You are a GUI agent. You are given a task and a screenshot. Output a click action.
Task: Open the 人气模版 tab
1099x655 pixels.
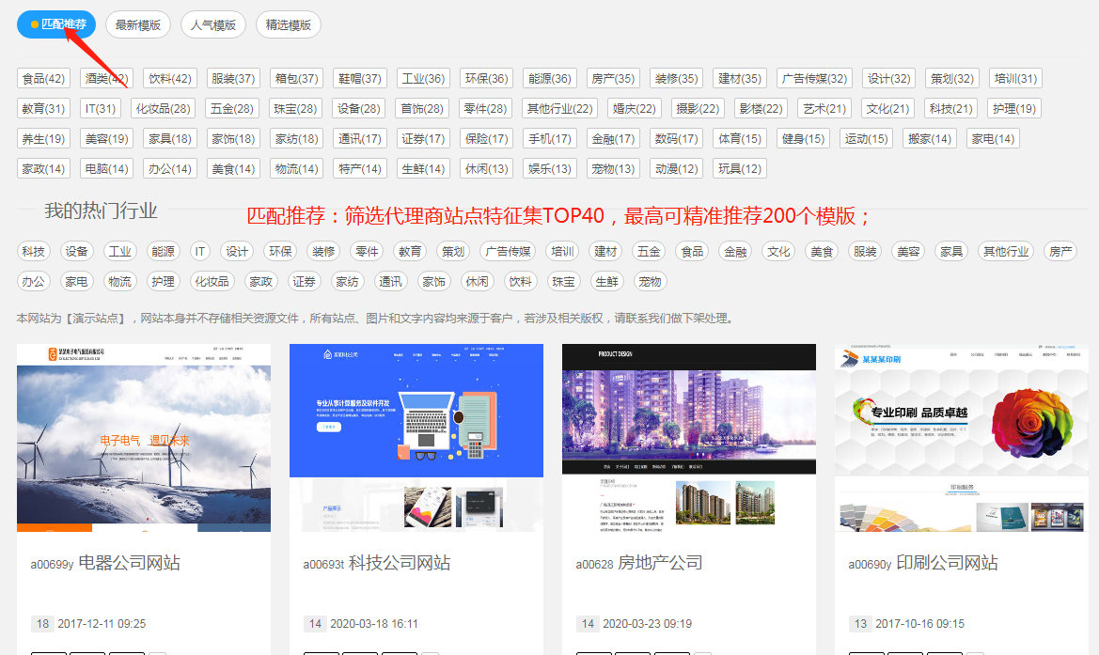[x=212, y=24]
